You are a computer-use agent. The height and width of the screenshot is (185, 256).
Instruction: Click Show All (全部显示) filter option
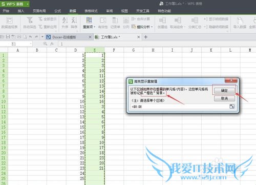(x=48, y=19)
